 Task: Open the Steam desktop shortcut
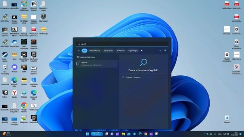pos(5,55)
